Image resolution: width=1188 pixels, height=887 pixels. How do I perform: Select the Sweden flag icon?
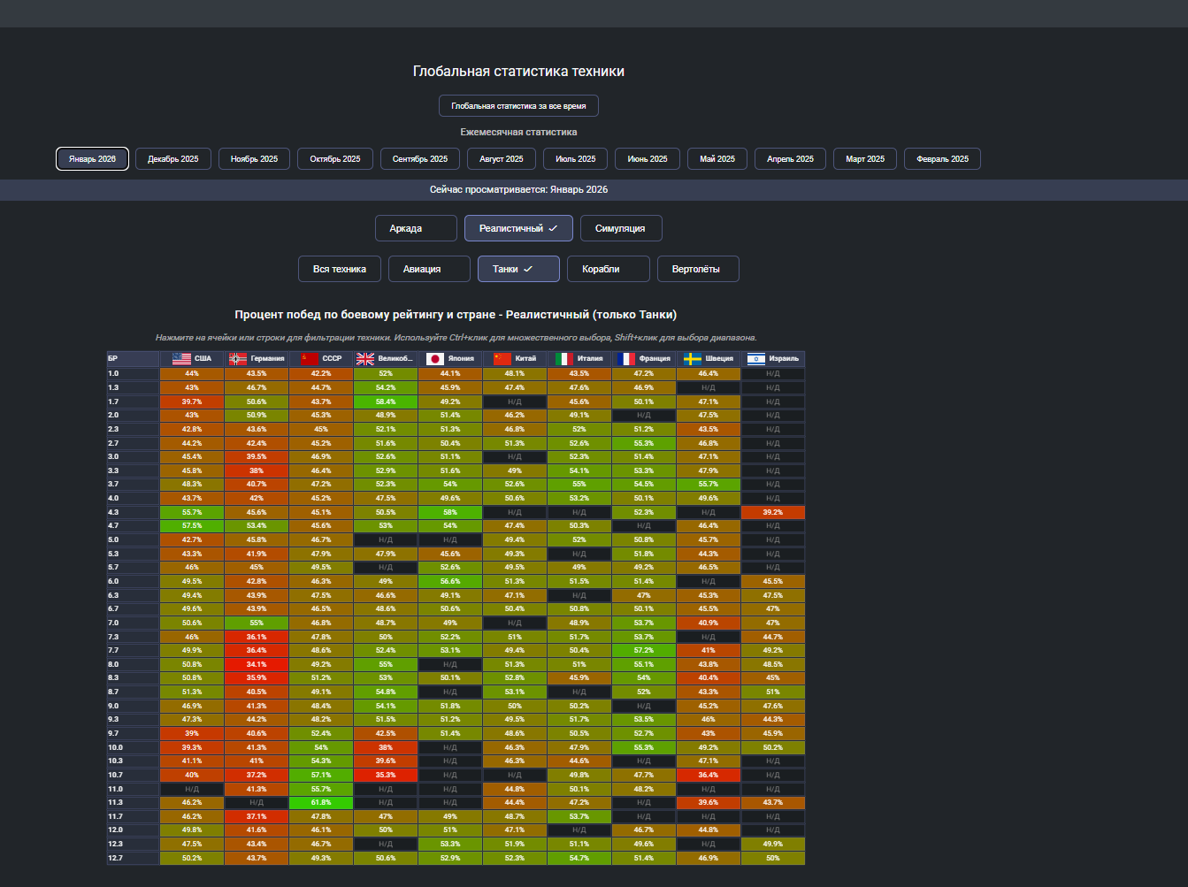pyautogui.click(x=693, y=359)
